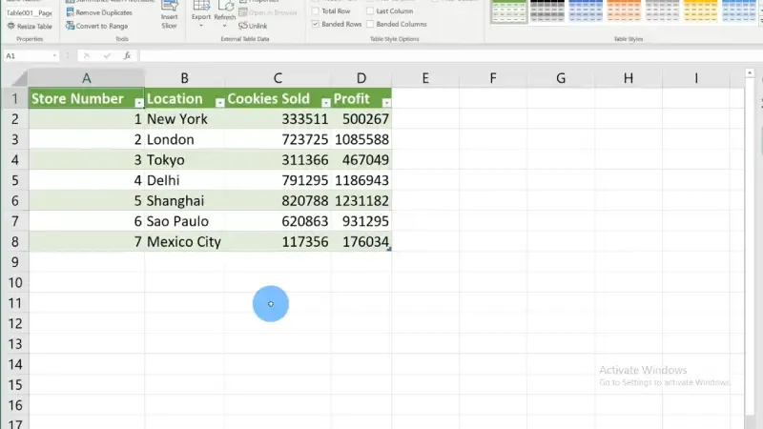This screenshot has width=763, height=429.
Task: Click the Store Number header cell
Action: click(x=86, y=99)
